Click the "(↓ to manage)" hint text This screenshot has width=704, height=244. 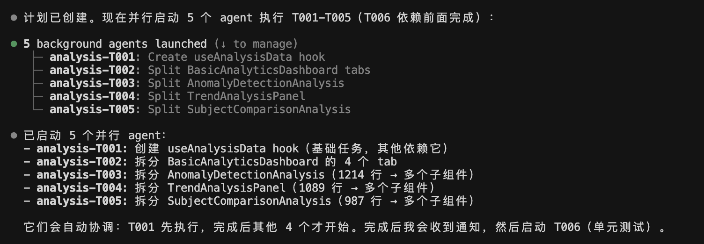(x=256, y=44)
